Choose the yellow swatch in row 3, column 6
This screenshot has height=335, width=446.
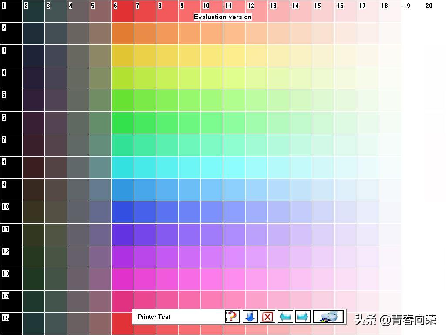[122, 56]
